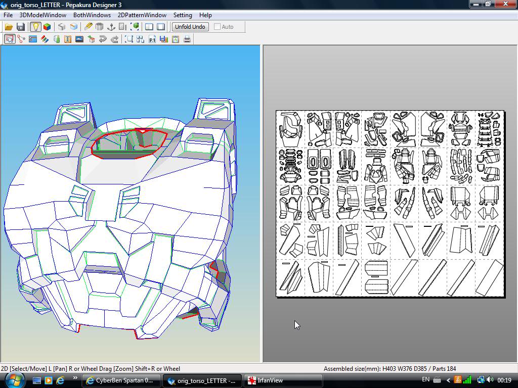Open the P.1 page settings icon
The width and height of the screenshot is (518, 388).
[152, 39]
